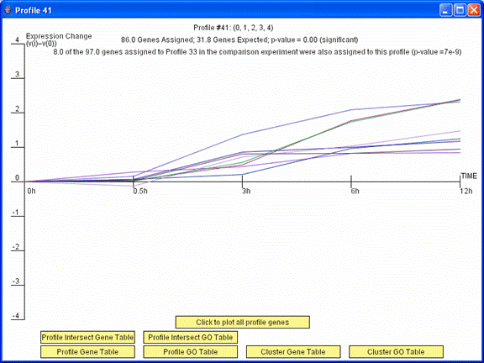Open the Profile GO Table
This screenshot has width=484, height=363.
(x=191, y=351)
